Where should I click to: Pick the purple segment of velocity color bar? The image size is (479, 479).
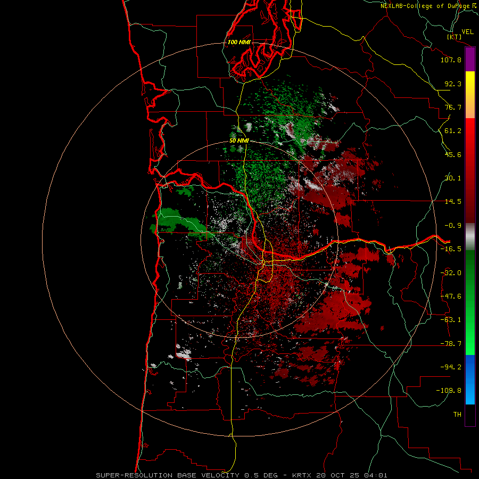click(x=470, y=59)
